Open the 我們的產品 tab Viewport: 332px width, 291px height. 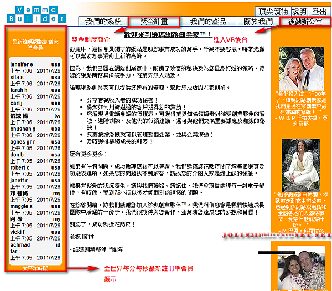(208, 22)
